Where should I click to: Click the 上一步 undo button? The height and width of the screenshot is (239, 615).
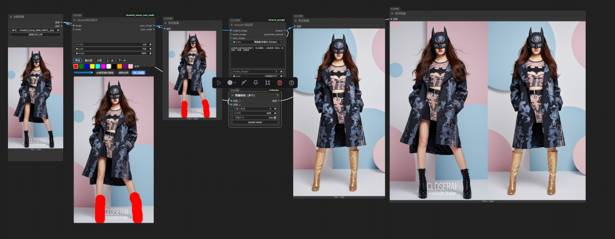click(x=110, y=60)
